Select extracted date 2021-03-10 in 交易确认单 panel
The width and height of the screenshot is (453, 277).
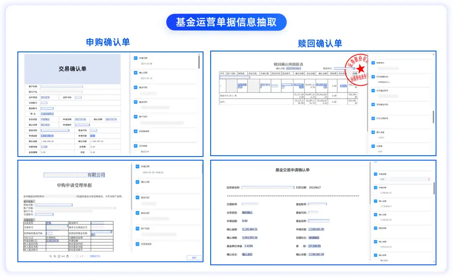point(146,78)
